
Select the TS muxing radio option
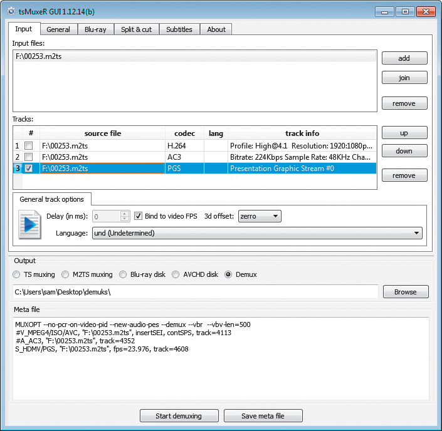17,274
